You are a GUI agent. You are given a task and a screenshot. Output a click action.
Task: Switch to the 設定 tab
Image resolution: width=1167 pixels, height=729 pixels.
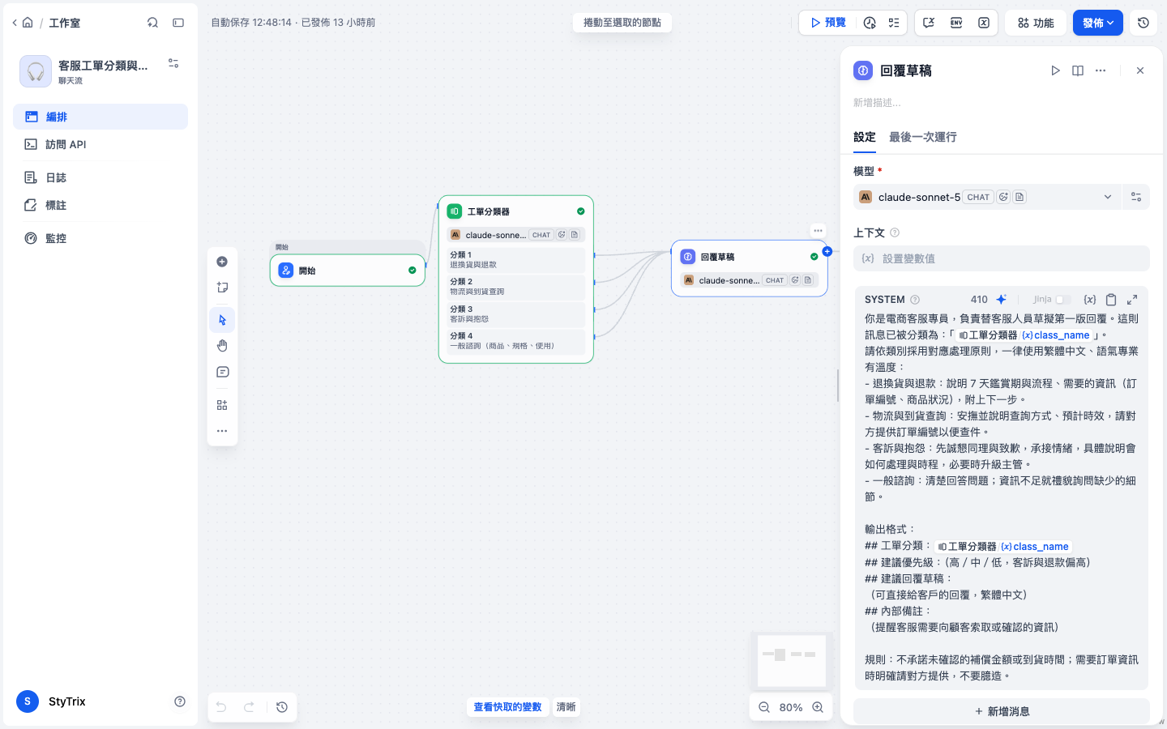[865, 137]
